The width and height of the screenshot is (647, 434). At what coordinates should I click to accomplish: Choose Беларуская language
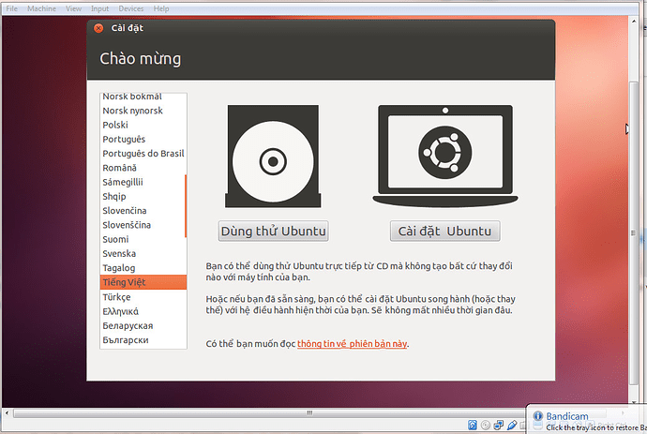point(143,325)
